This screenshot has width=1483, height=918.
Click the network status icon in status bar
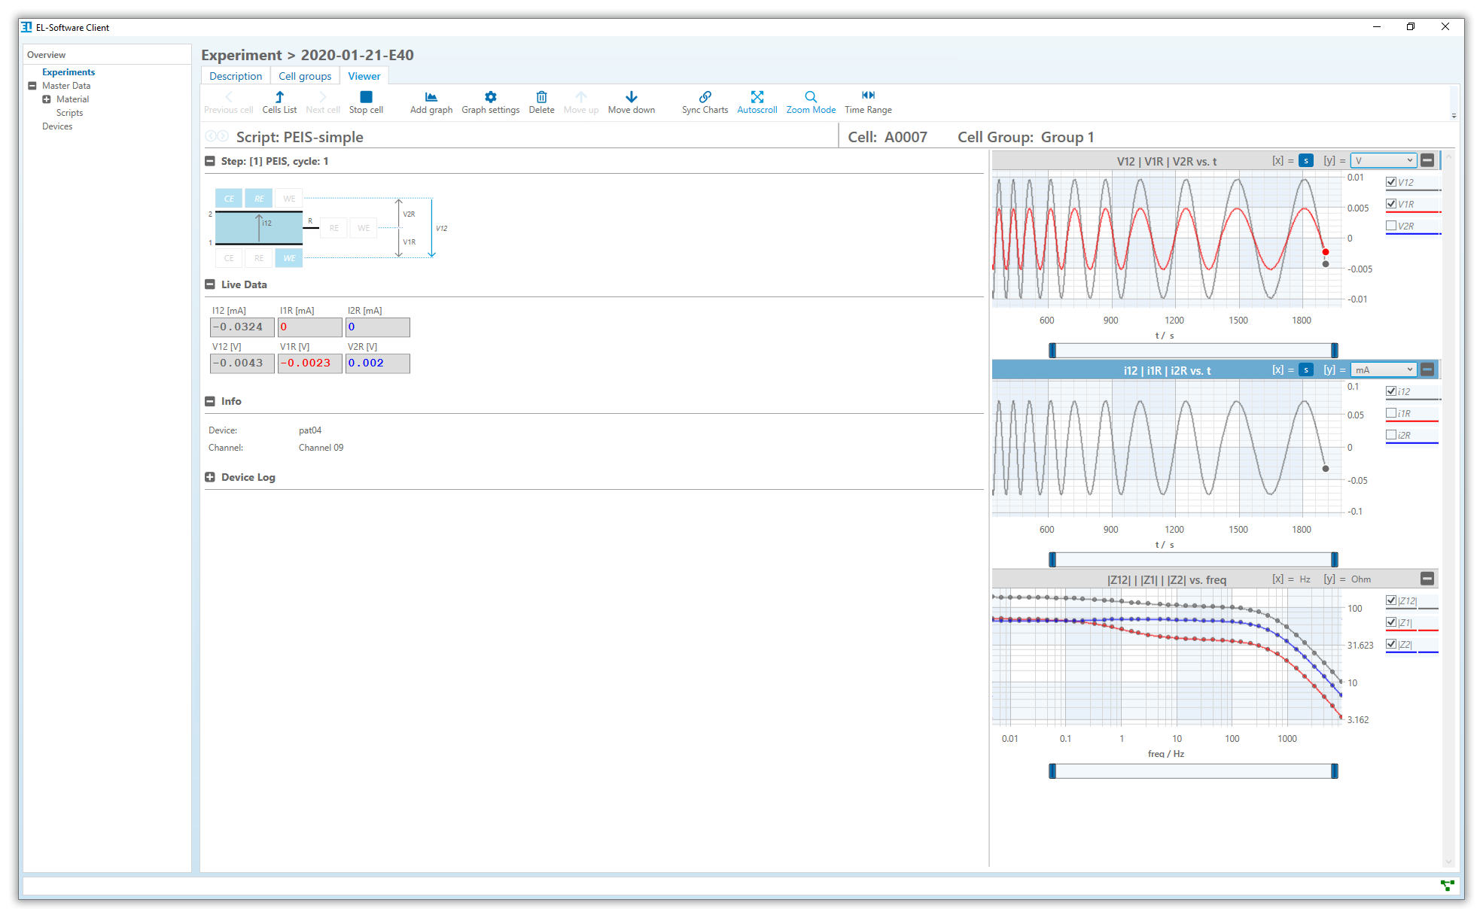tap(1447, 886)
